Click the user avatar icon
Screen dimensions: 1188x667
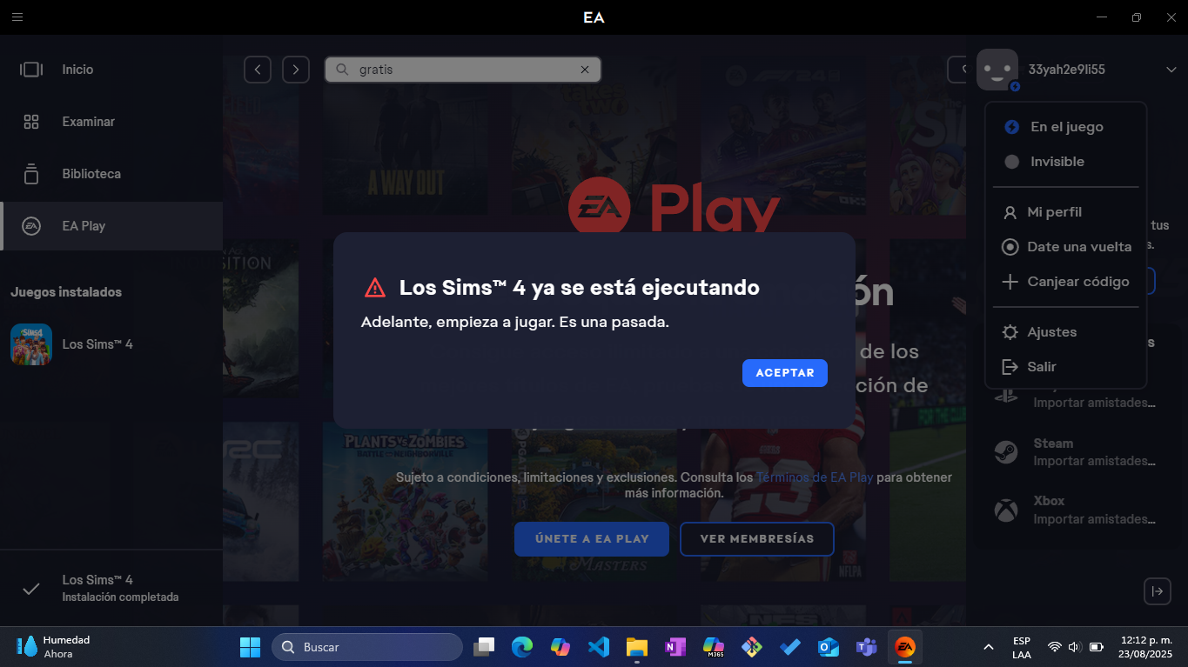pos(997,70)
